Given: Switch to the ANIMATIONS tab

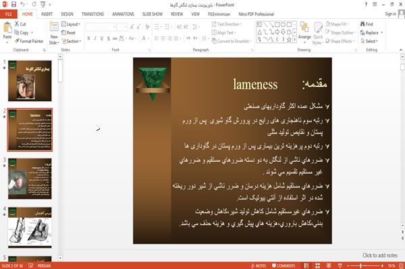Looking at the screenshot, I should [123, 14].
